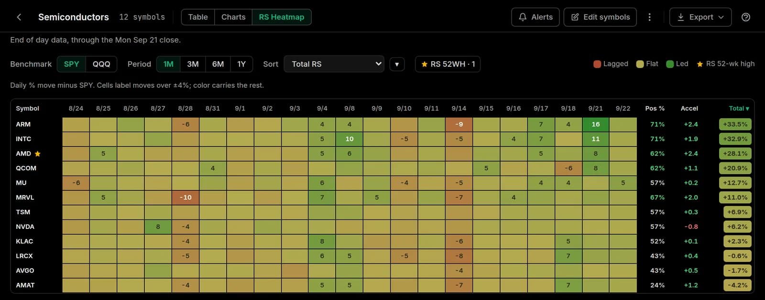Click the 8/24 date column header
765x300 pixels.
76,108
